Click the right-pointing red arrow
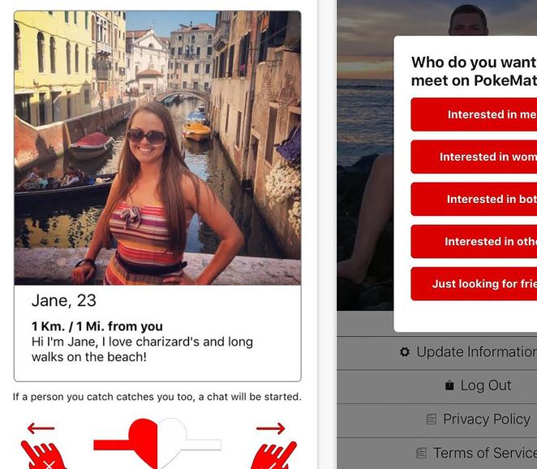 pos(271,428)
